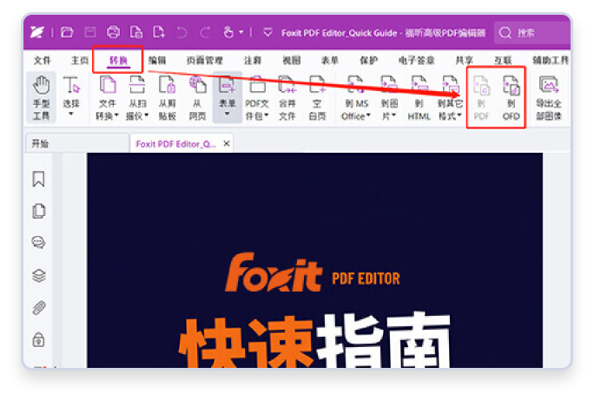The image size is (594, 400).
Task: Expand the touch mode dropdown arrow
Action: click(x=241, y=33)
